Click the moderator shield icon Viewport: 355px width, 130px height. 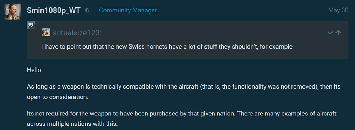[87, 10]
